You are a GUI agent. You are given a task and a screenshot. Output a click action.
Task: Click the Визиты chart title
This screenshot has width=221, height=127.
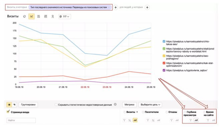tap(13, 16)
